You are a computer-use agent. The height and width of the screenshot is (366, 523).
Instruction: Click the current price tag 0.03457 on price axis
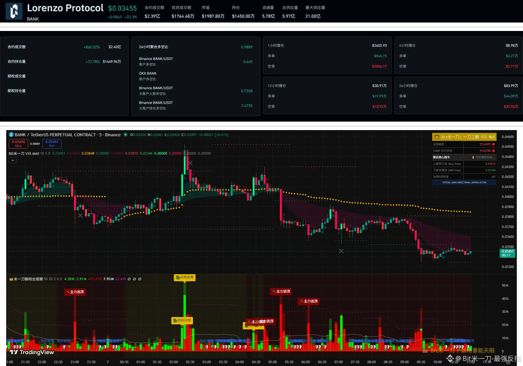pyautogui.click(x=508, y=253)
